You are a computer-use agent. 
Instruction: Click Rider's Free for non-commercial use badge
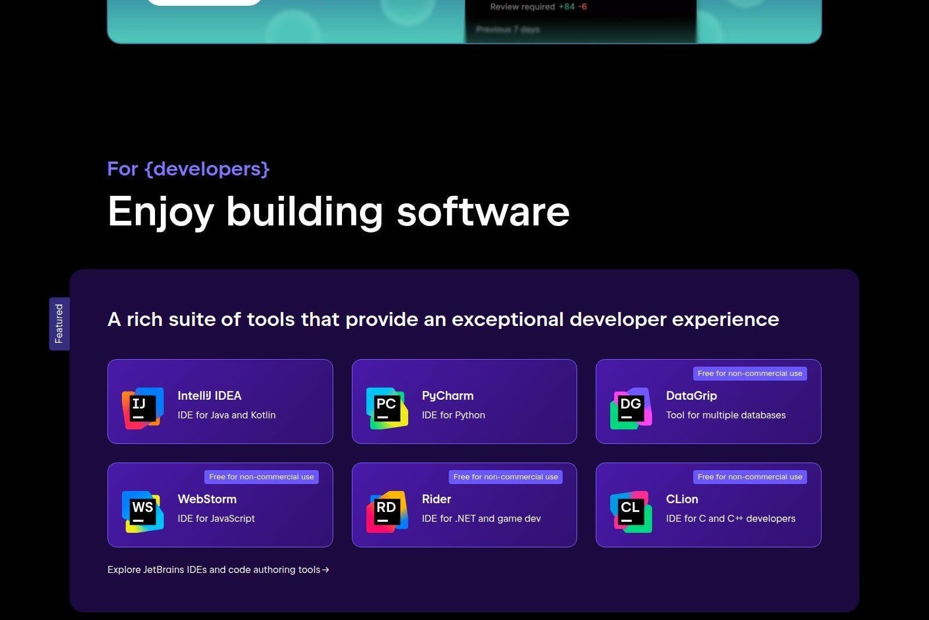pos(505,477)
